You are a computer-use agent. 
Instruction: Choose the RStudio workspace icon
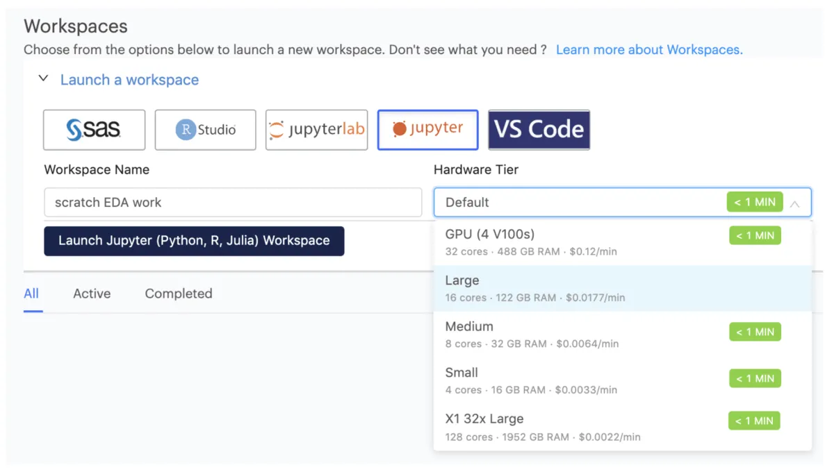coord(205,130)
